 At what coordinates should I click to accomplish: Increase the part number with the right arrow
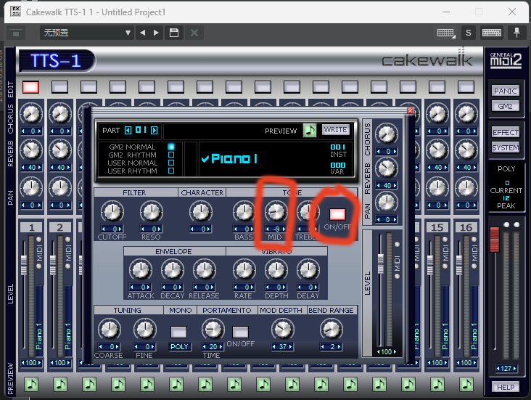(x=154, y=131)
